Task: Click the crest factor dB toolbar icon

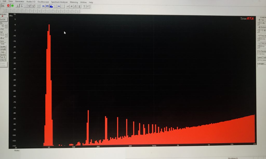Action: 79,6
